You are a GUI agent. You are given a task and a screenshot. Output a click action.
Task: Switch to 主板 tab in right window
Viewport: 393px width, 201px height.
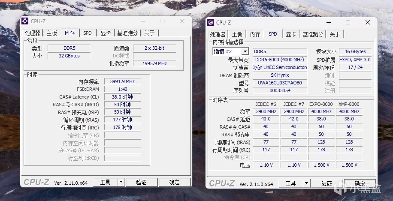237,34
